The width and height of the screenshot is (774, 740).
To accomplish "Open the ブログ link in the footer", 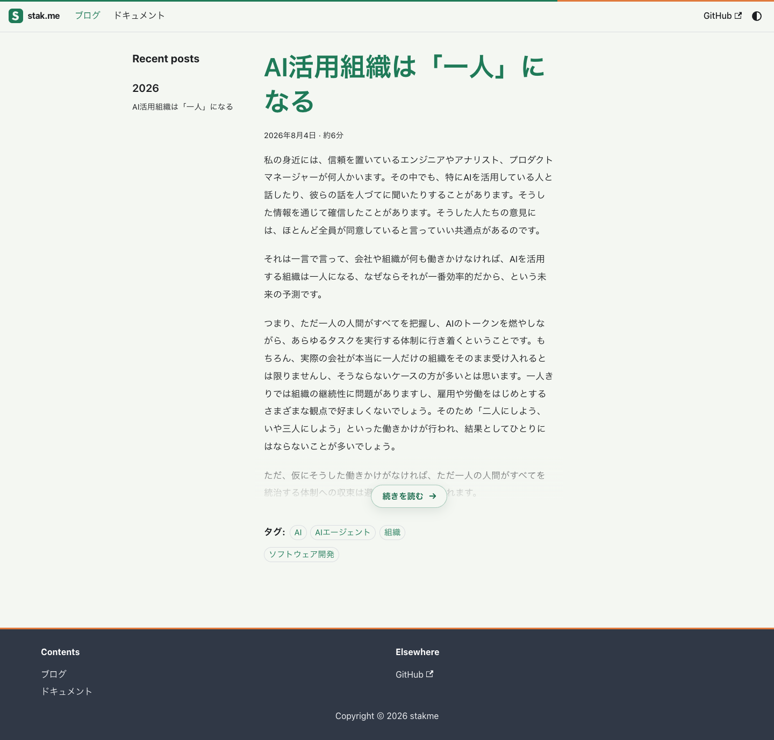I will coord(54,674).
